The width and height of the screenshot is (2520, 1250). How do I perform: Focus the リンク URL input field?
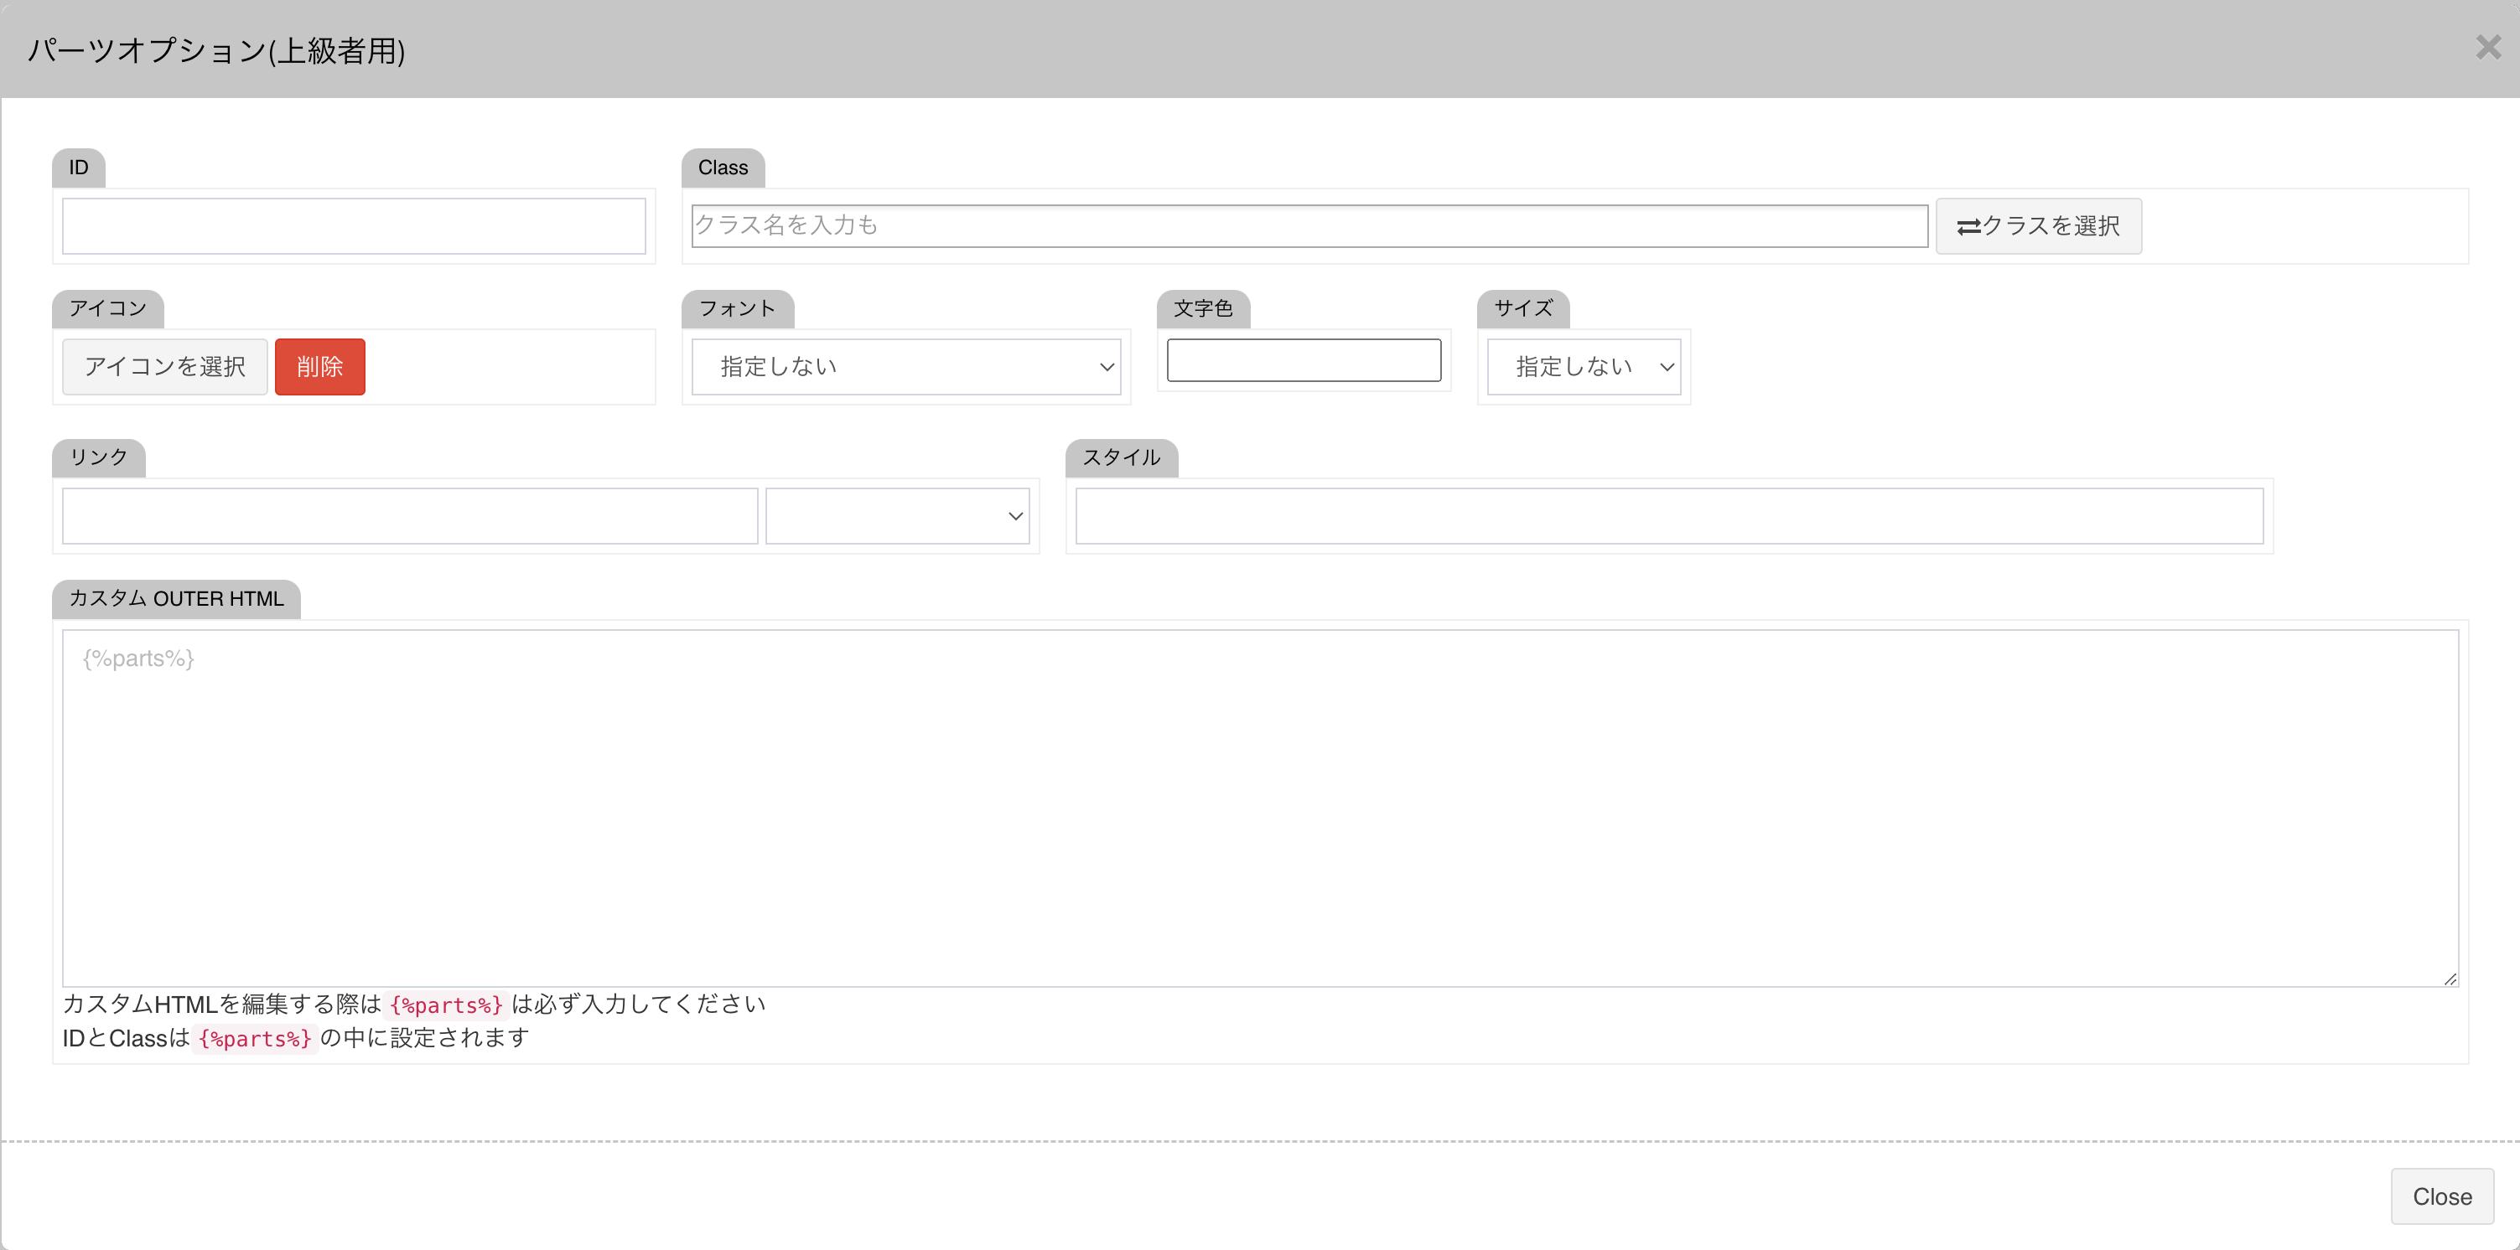(410, 516)
